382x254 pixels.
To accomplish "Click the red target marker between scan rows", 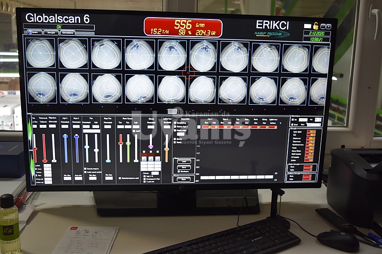I will (188, 72).
